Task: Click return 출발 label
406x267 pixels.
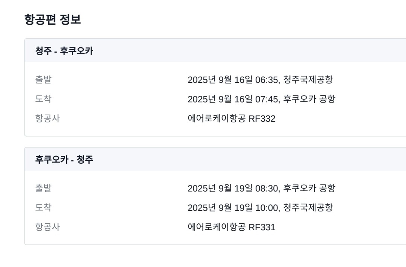Action: point(43,188)
